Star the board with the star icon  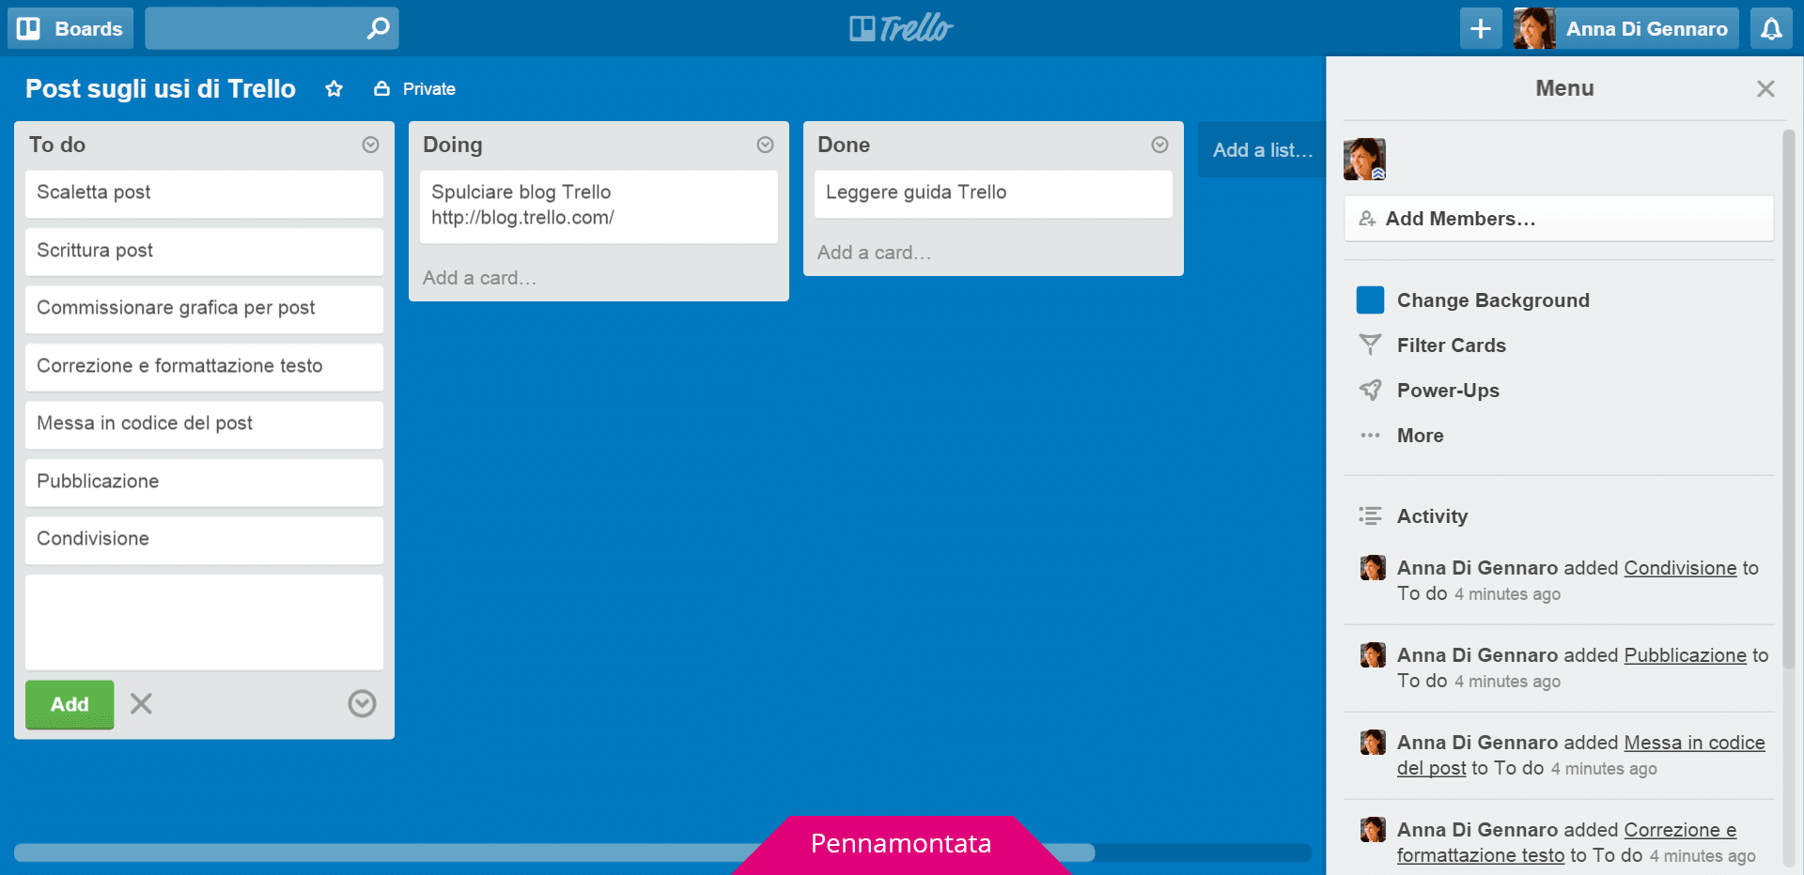(x=334, y=88)
